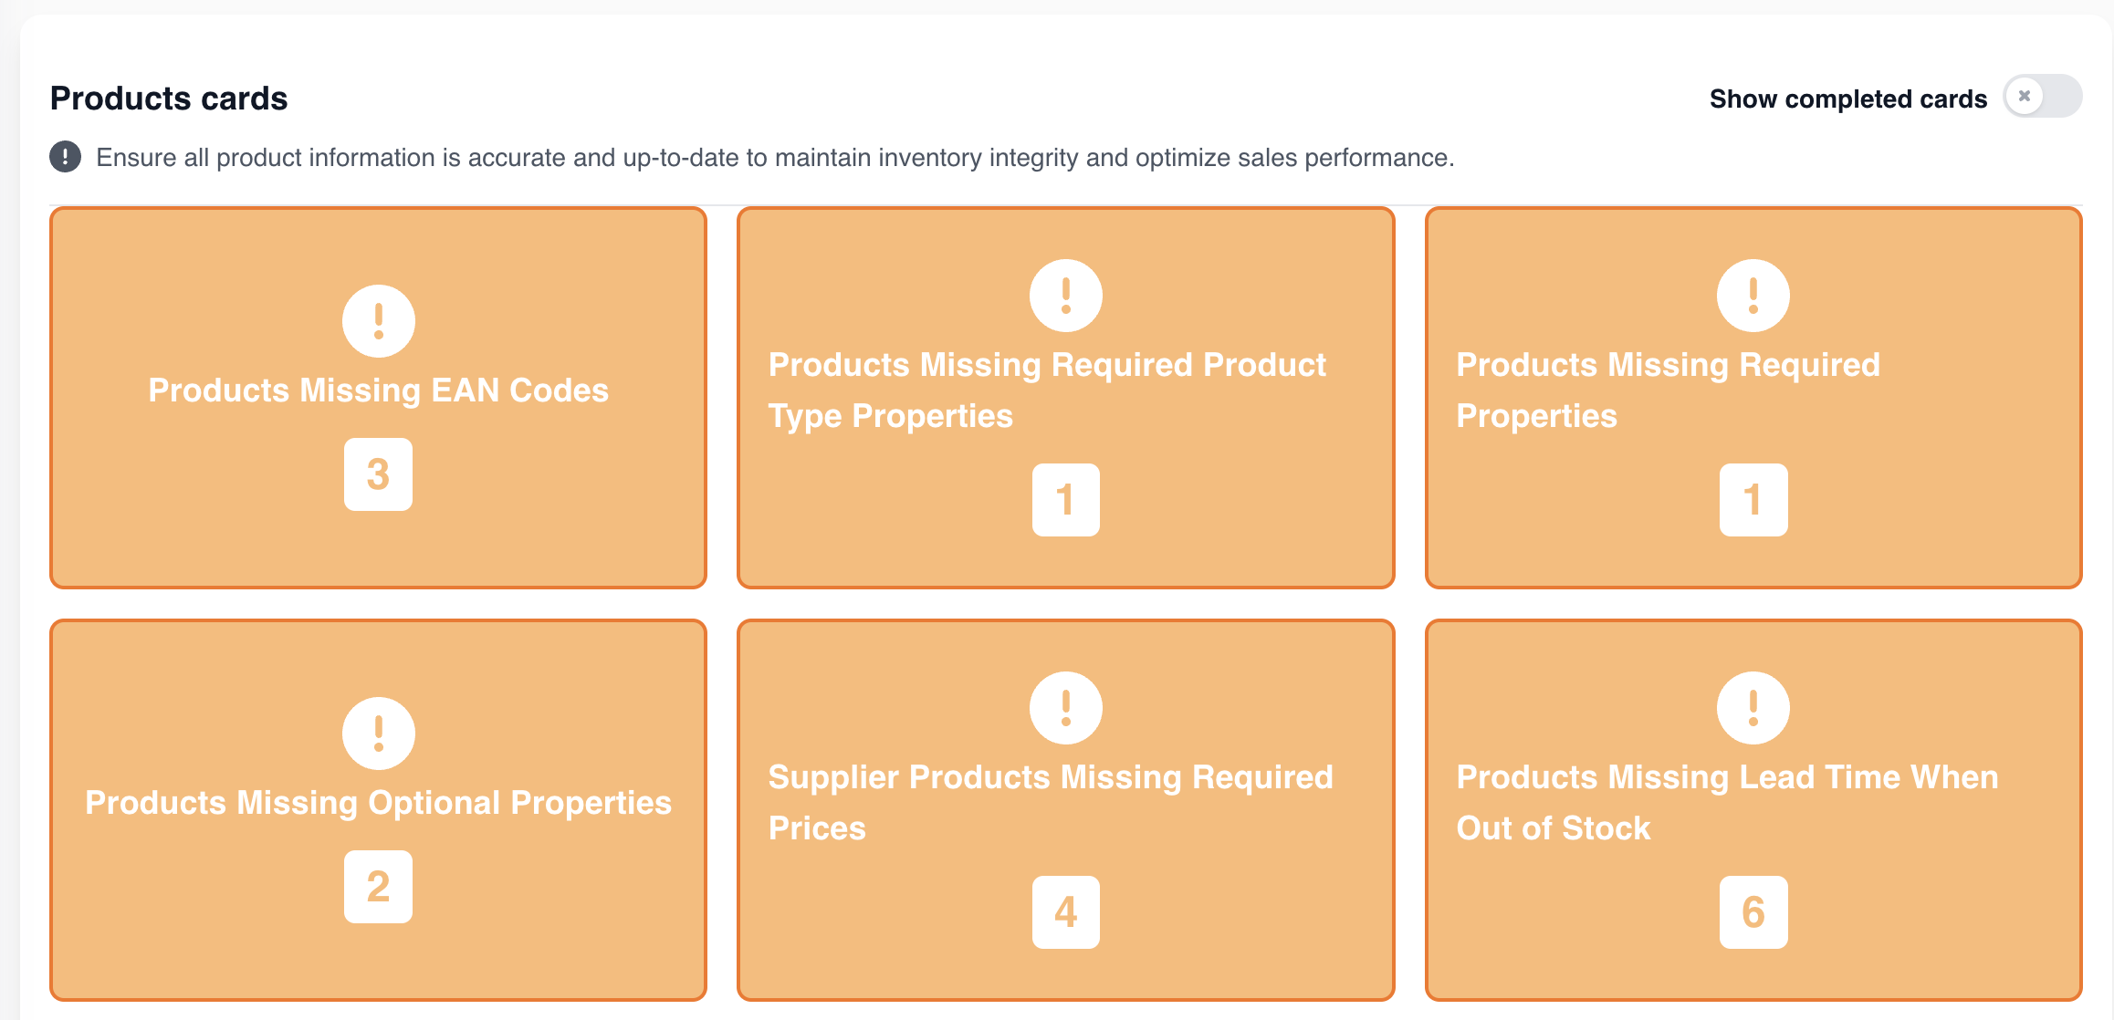Screen dimensions: 2114x1020
Task: Open Products Missing Required Product Type Properties
Action: 1047,390
